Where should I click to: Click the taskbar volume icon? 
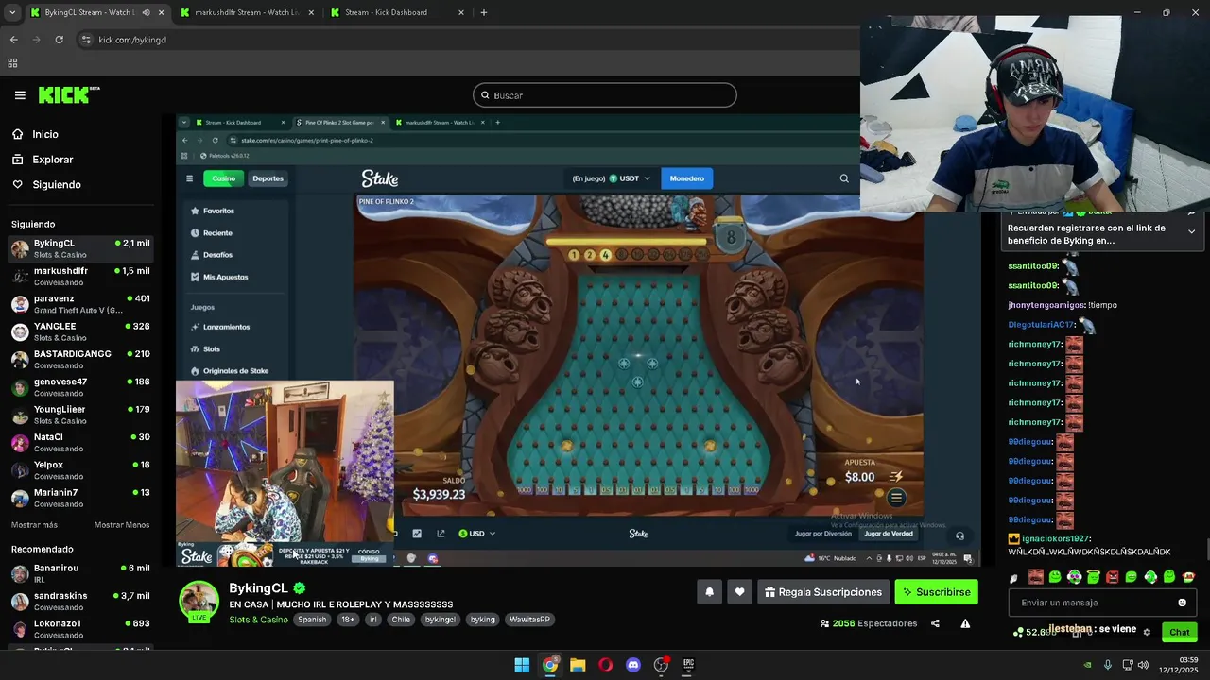coord(1143,665)
